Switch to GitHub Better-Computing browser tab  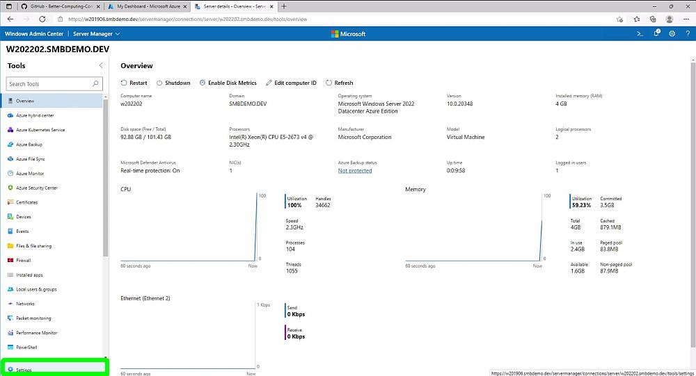pyautogui.click(x=61, y=6)
